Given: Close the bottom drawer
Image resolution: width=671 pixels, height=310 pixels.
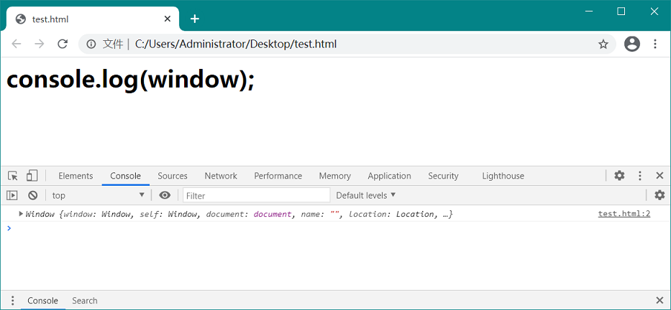Looking at the screenshot, I should tap(659, 300).
